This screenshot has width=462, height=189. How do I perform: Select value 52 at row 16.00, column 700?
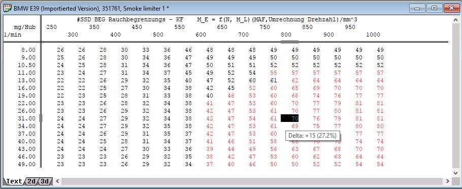point(252,88)
